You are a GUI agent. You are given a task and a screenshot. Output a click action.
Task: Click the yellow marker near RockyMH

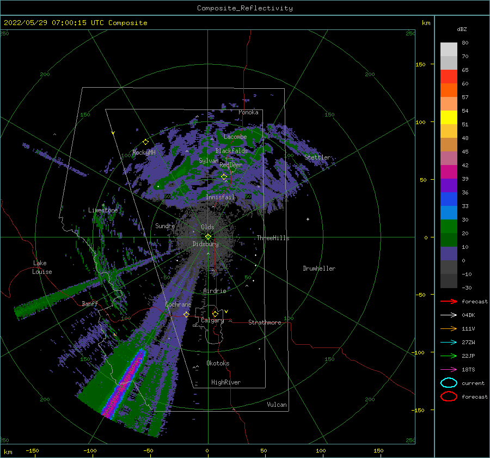pyautogui.click(x=145, y=142)
